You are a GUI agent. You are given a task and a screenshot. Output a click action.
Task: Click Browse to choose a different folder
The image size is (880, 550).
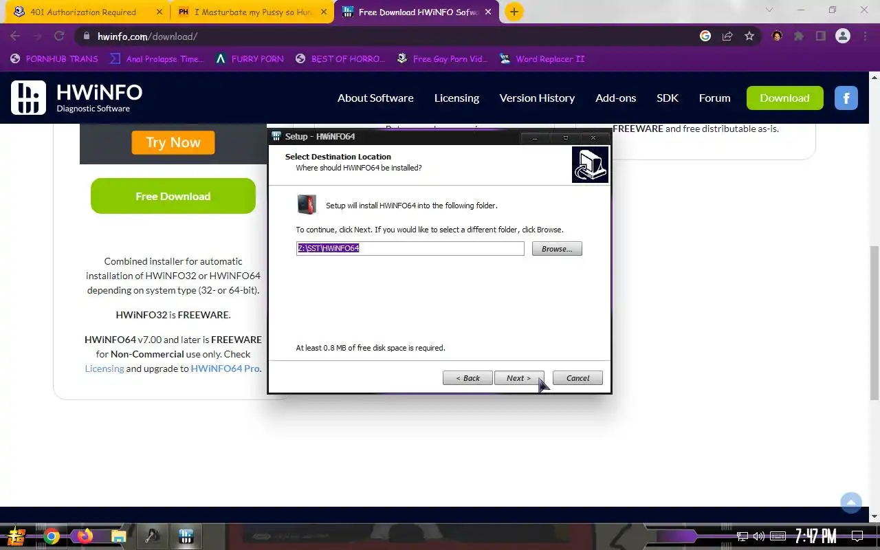pos(557,249)
